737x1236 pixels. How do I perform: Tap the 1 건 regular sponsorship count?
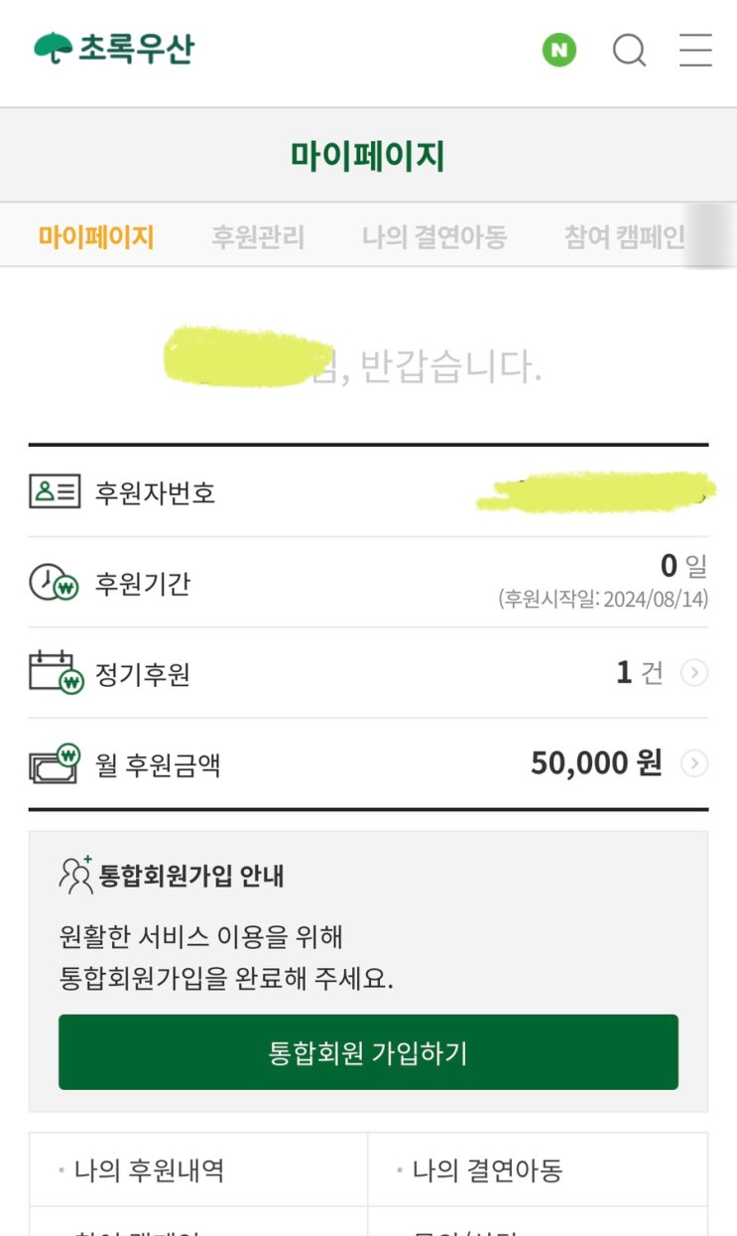pyautogui.click(x=639, y=673)
